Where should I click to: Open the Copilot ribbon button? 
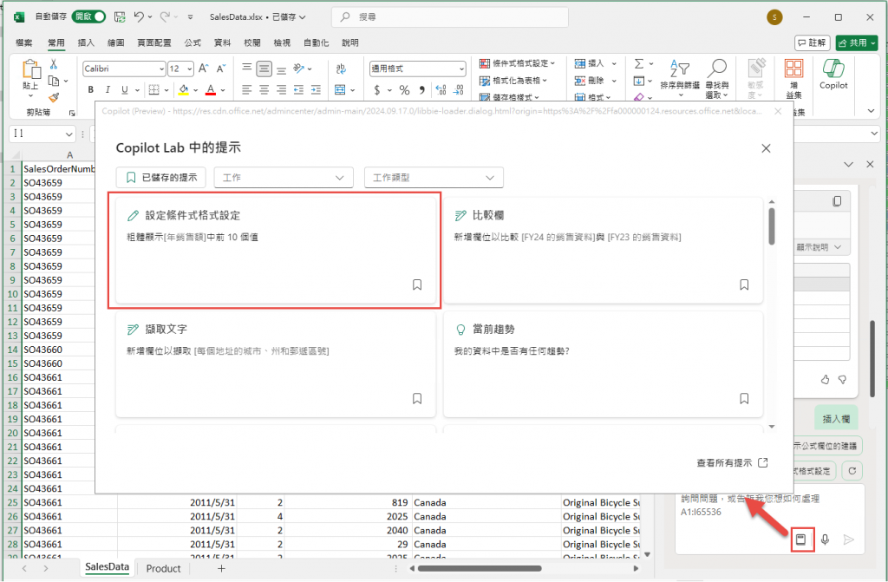(x=833, y=75)
